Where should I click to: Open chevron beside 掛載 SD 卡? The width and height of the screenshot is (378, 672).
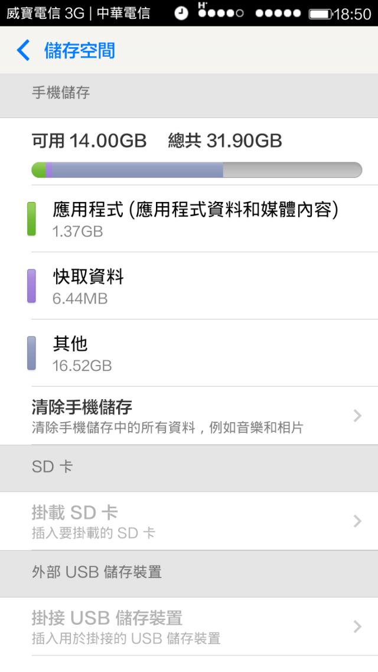point(357,521)
